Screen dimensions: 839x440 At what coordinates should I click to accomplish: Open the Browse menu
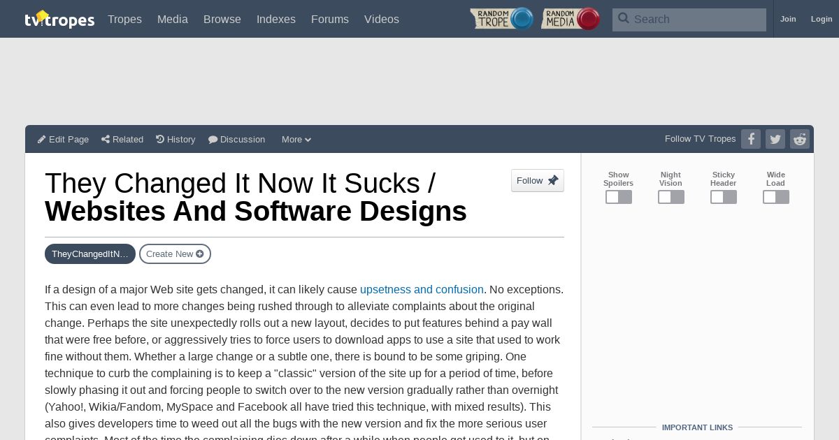(222, 19)
